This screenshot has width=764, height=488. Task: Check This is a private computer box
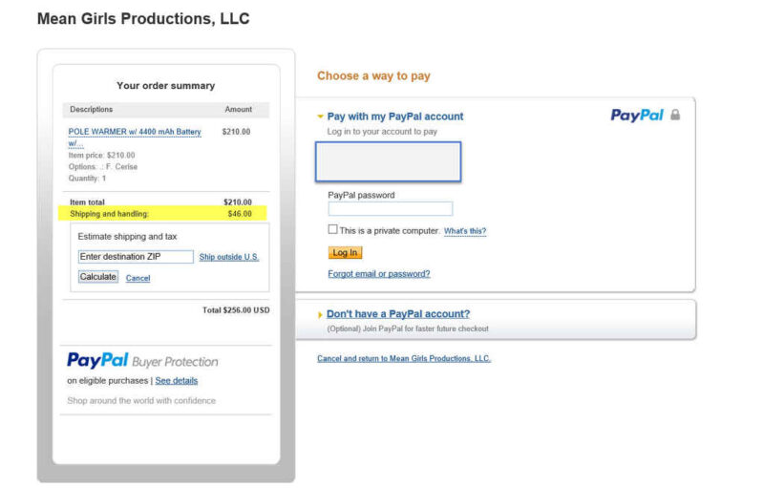[x=332, y=230]
